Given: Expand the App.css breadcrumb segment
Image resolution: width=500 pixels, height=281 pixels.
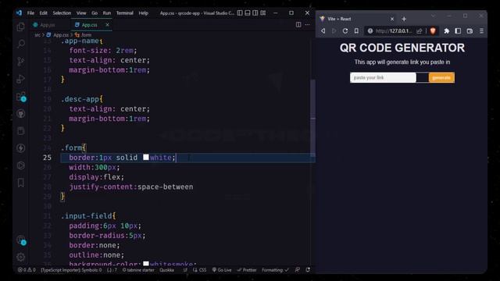Looking at the screenshot, I should 58,35.
